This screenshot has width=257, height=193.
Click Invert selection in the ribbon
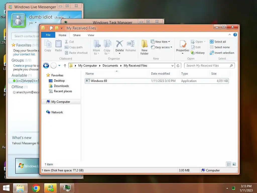[x=222, y=53]
